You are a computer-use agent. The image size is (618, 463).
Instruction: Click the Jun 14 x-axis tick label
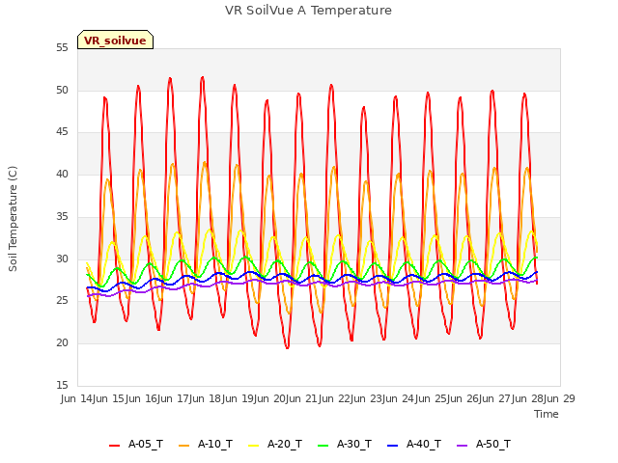(77, 398)
